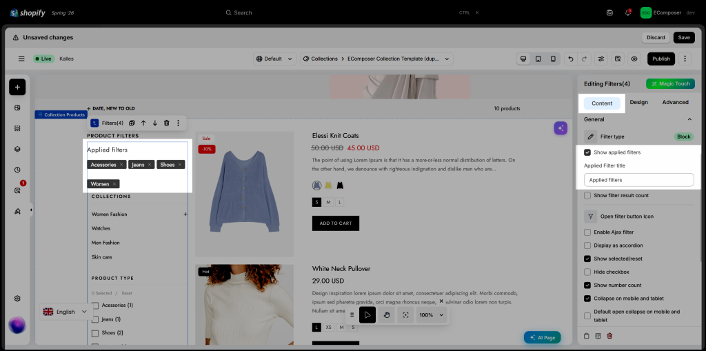Open Shopify notifications bell
The width and height of the screenshot is (706, 351).
627,12
